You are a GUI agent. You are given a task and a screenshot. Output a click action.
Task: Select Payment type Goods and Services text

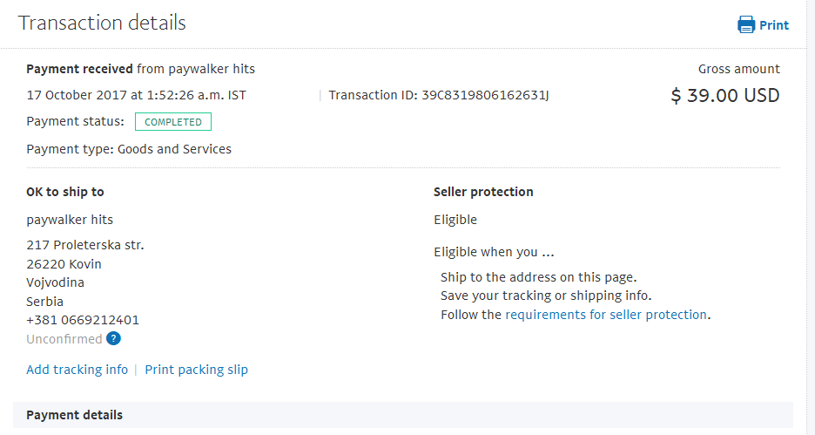point(129,149)
